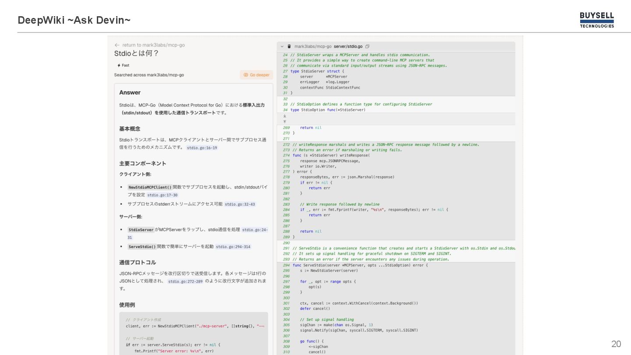Image resolution: width=631 pixels, height=355 pixels.
Task: Click the server/stdio.go file name
Action: point(348,46)
